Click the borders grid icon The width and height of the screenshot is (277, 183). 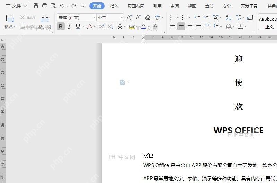tap(241, 26)
